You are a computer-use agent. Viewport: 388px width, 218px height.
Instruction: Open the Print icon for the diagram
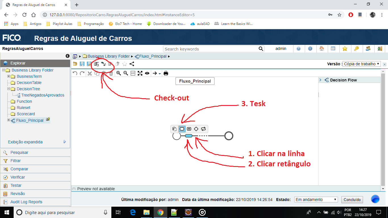coord(166,73)
